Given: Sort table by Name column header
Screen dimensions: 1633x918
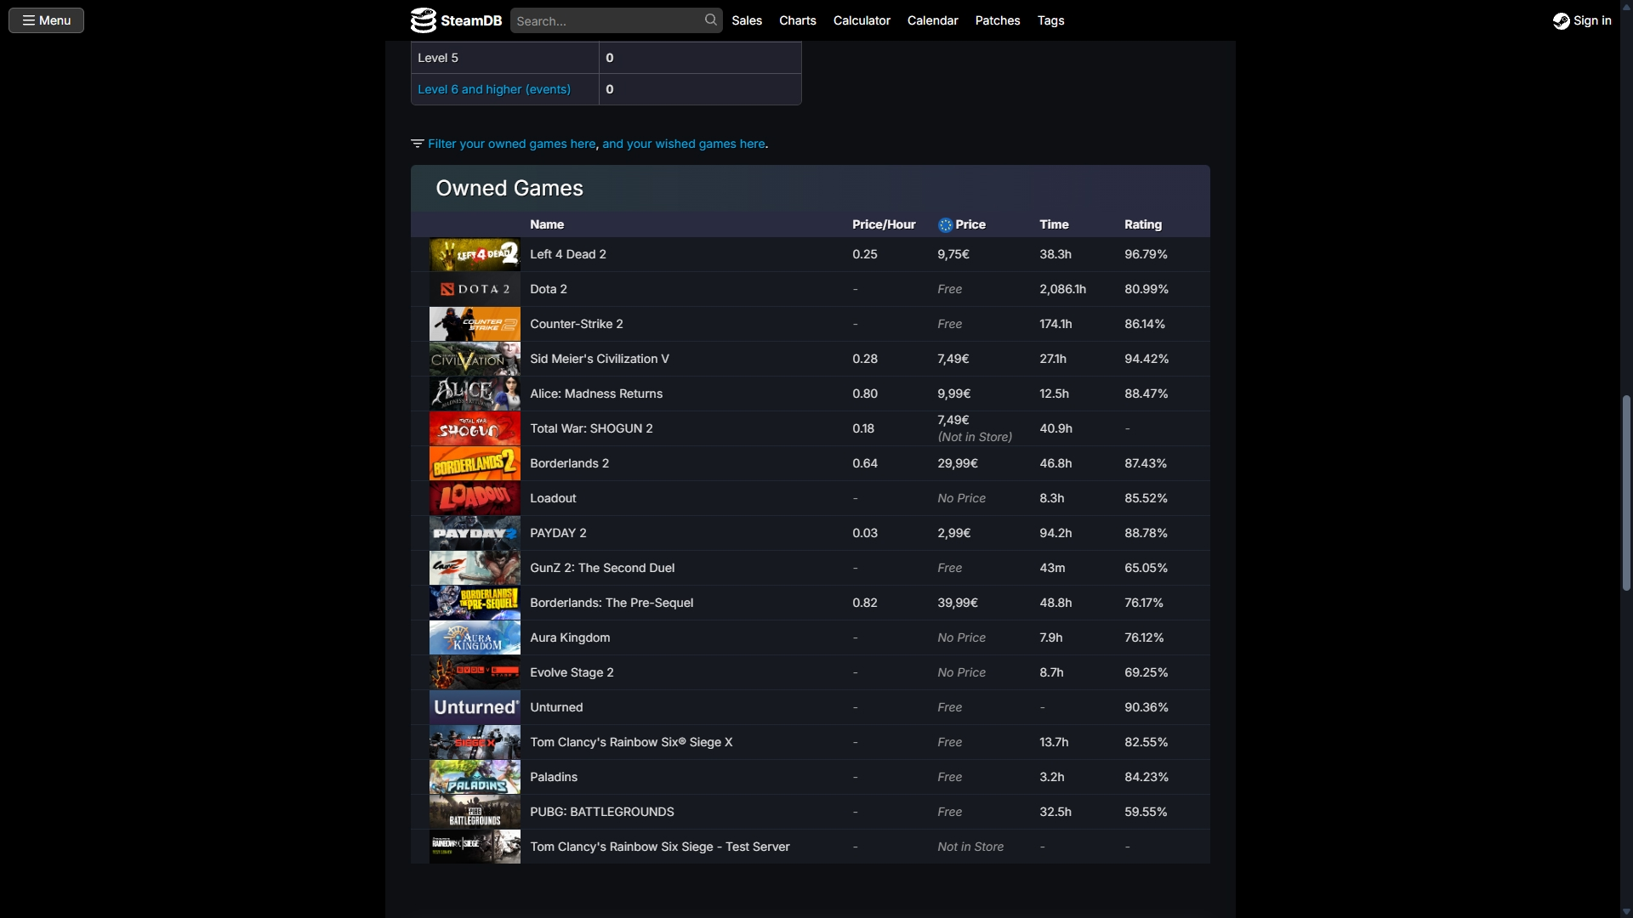Looking at the screenshot, I should (x=547, y=224).
